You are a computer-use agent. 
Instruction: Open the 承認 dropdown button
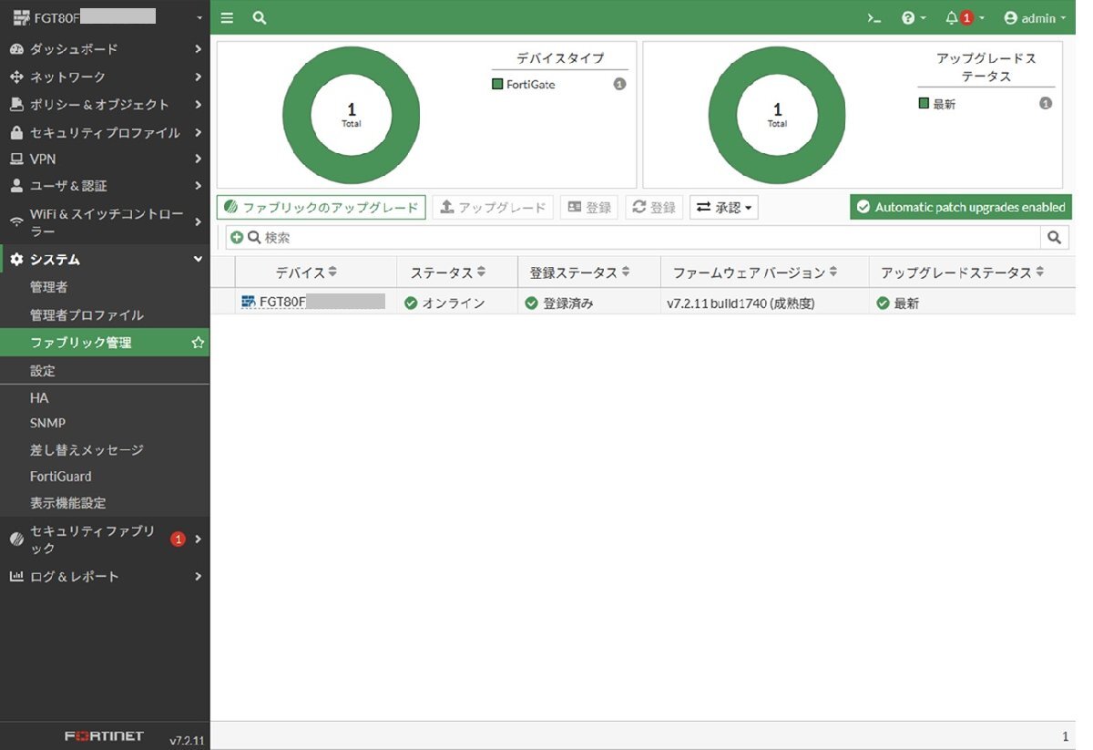724,208
